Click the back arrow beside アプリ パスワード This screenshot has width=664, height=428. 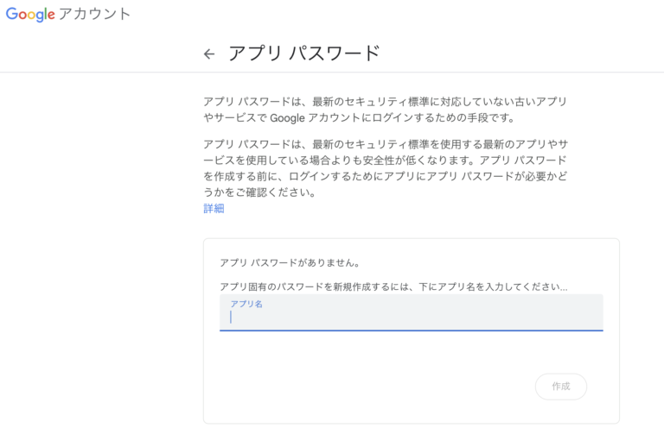click(x=208, y=53)
